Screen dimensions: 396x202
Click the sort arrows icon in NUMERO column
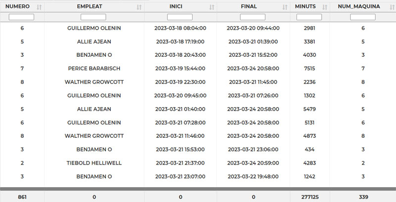(x=39, y=7)
